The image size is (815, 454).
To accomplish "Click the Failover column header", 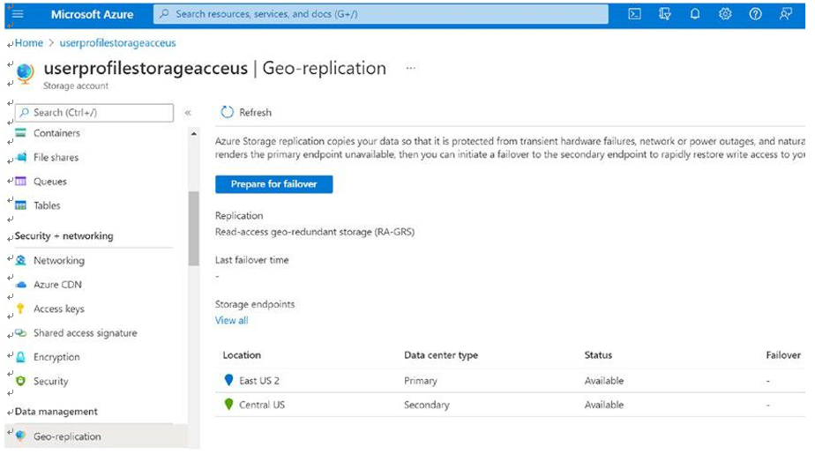I will pos(783,354).
